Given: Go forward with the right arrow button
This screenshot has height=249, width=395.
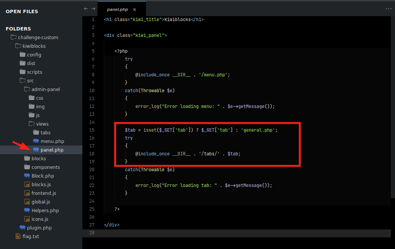Looking at the screenshot, I should 93,9.
